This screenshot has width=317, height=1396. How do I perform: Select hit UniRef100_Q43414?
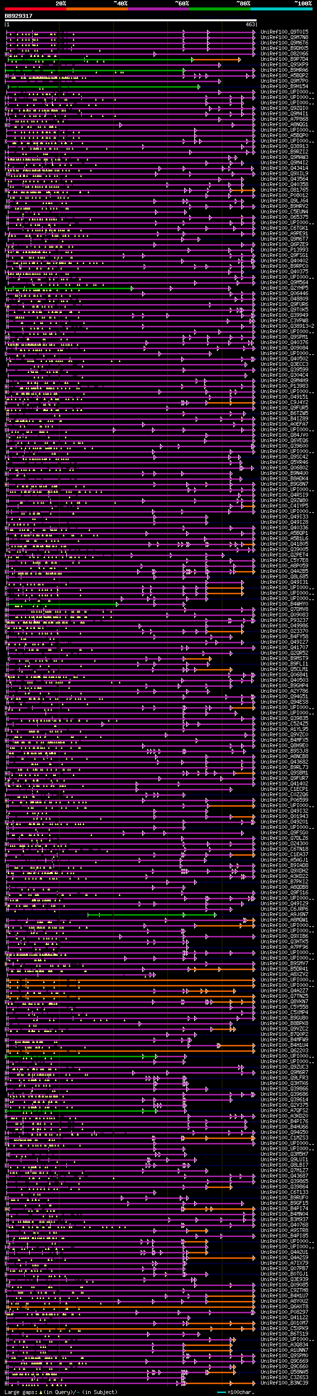[x=284, y=168]
